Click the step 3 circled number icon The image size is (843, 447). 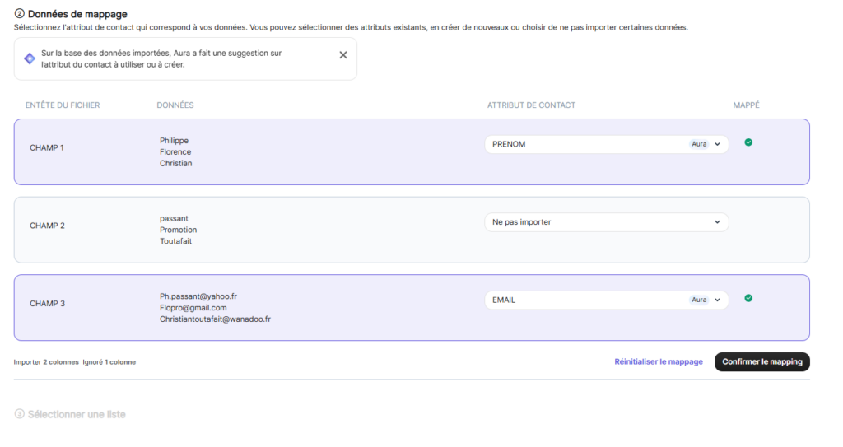pos(20,414)
